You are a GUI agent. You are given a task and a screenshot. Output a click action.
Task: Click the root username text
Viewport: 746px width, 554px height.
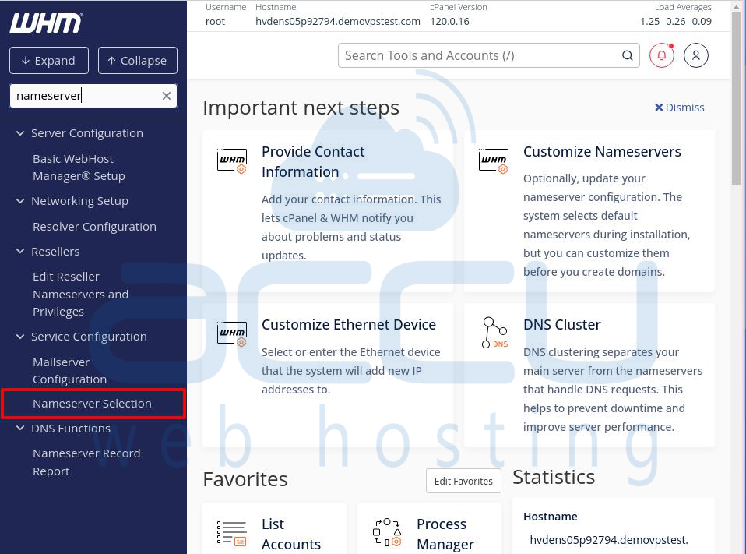215,22
